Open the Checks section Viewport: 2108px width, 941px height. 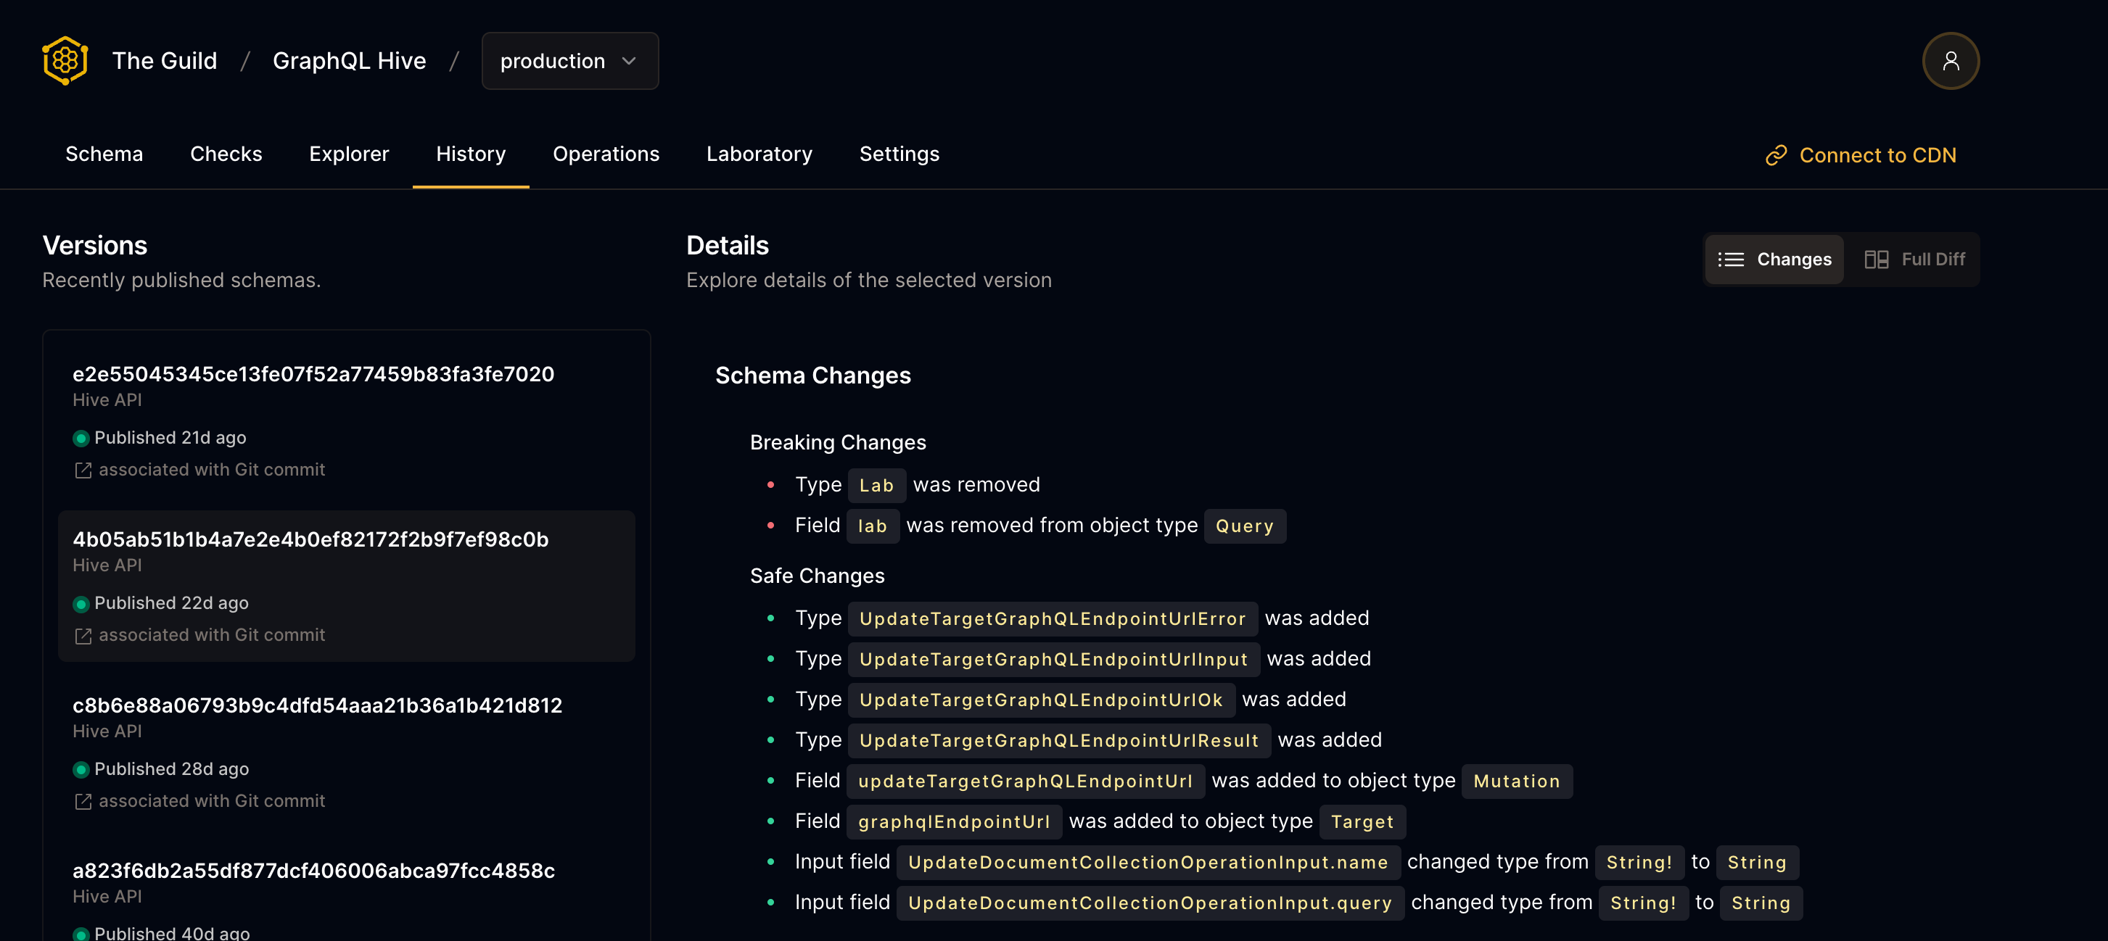[x=226, y=153]
